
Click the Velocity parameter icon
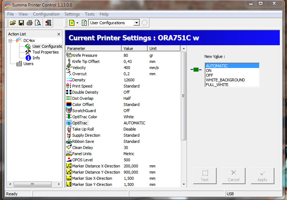pos(69,68)
